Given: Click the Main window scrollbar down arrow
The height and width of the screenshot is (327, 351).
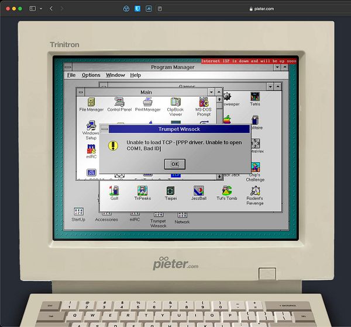Looking at the screenshot, I should (219, 176).
